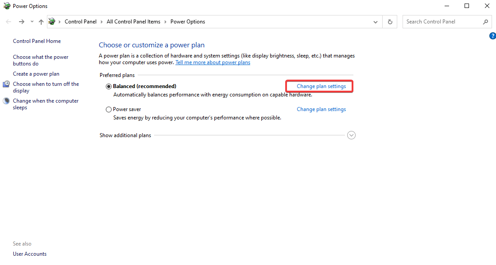Image resolution: width=496 pixels, height=265 pixels.
Task: Open Tell me more about power plans
Action: pos(213,62)
